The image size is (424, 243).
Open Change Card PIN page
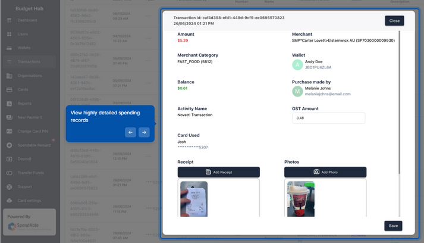[x=33, y=132]
